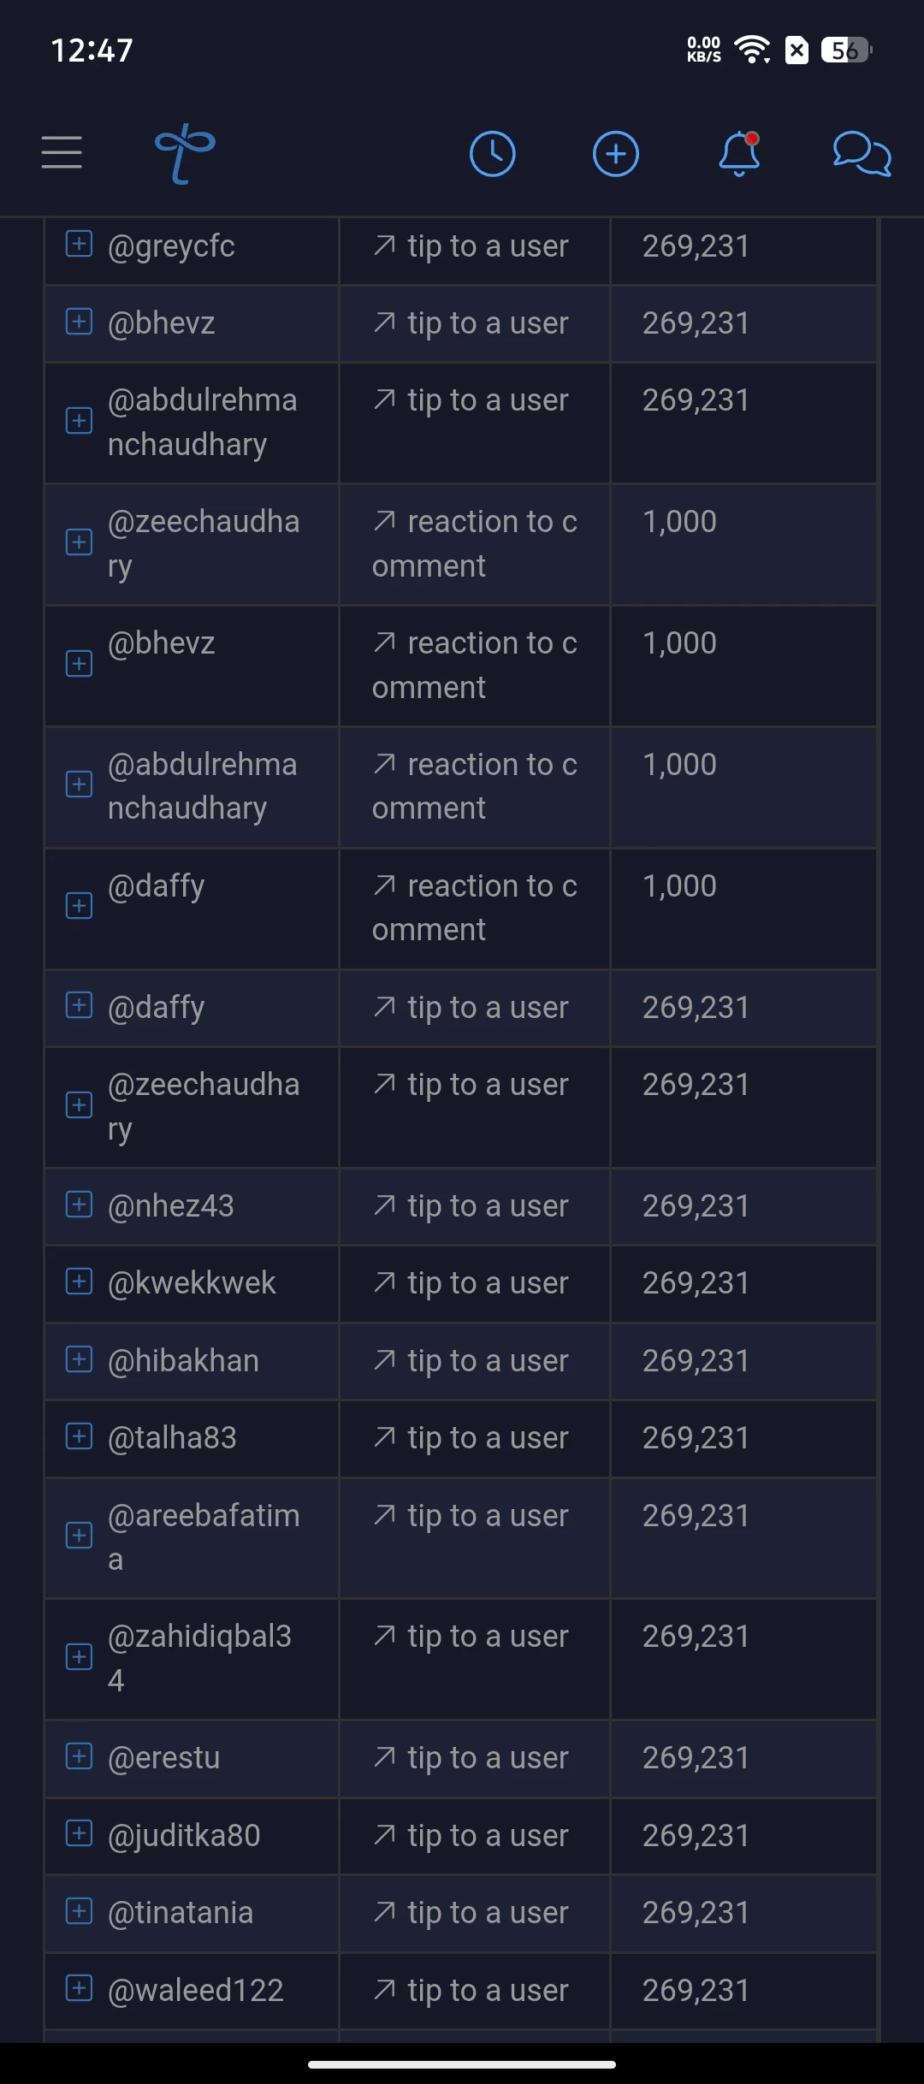Open @juditka80 user profile link
Screen dimensions: 924x2084
(184, 1835)
